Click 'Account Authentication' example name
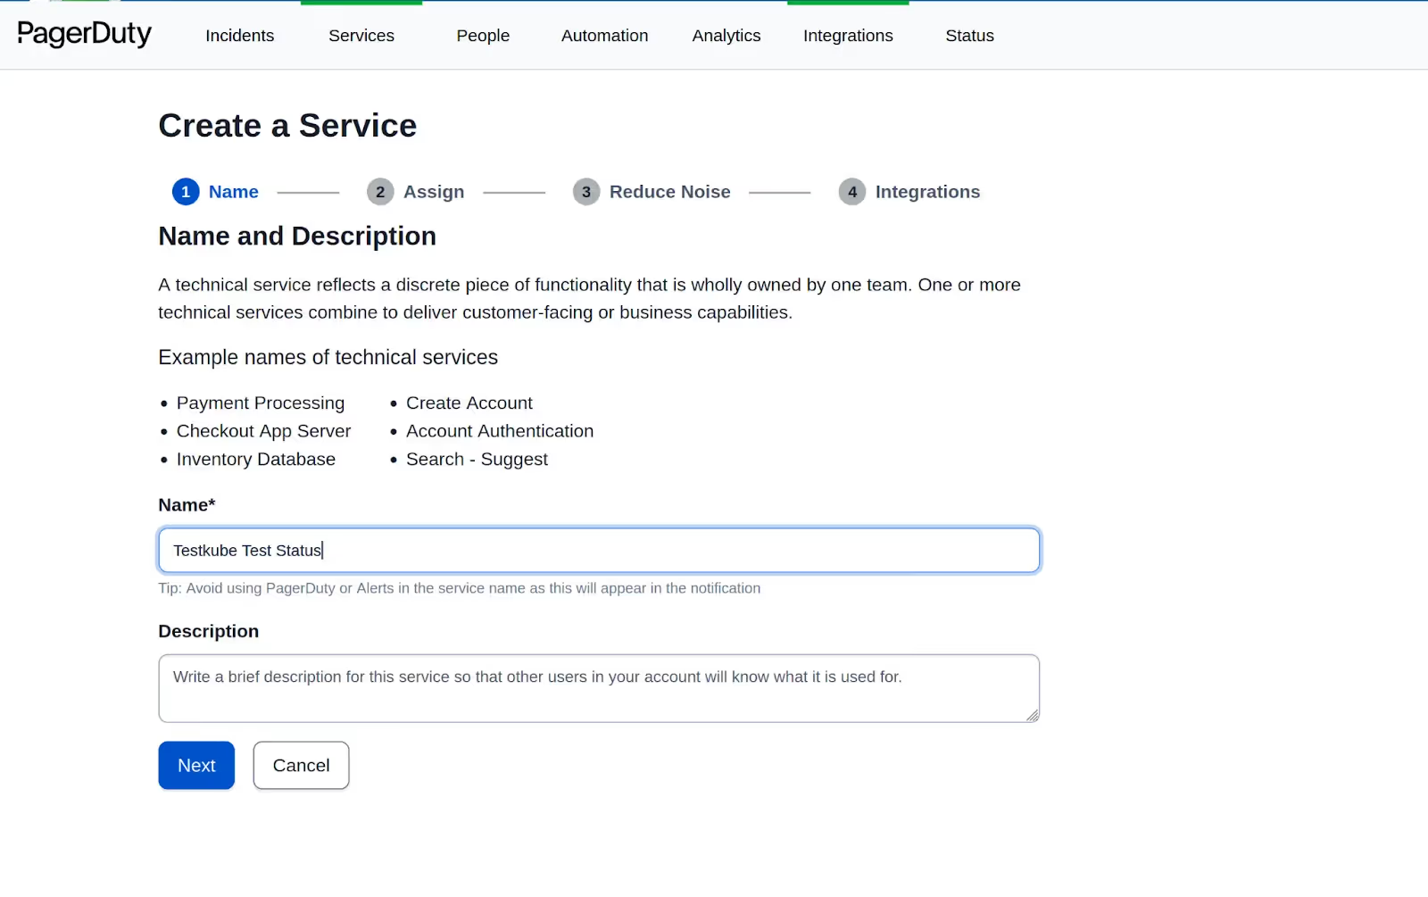Image resolution: width=1428 pixels, height=897 pixels. pos(500,431)
